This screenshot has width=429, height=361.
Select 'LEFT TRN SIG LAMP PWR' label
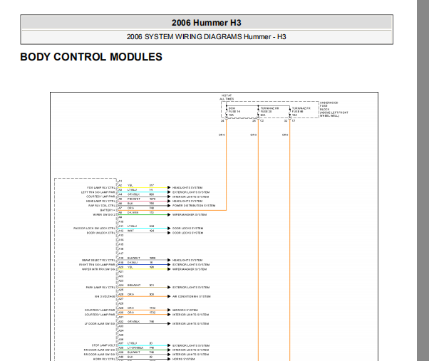(98, 192)
